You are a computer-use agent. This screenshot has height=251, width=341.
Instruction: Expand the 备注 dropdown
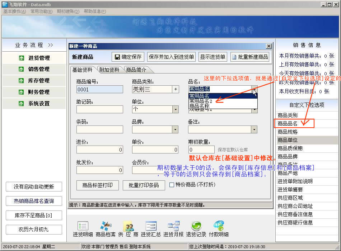click(x=254, y=129)
